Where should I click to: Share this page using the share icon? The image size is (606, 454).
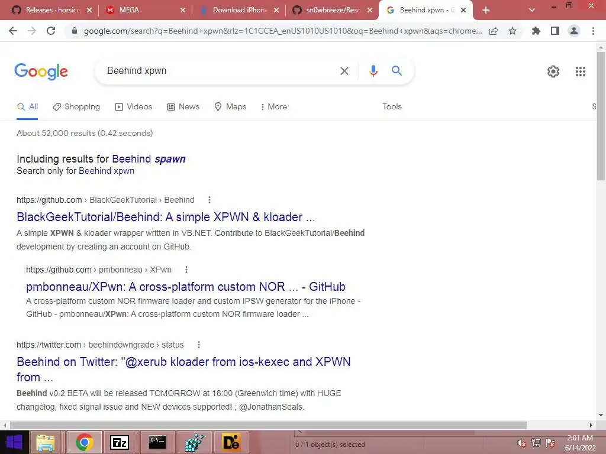(x=494, y=31)
